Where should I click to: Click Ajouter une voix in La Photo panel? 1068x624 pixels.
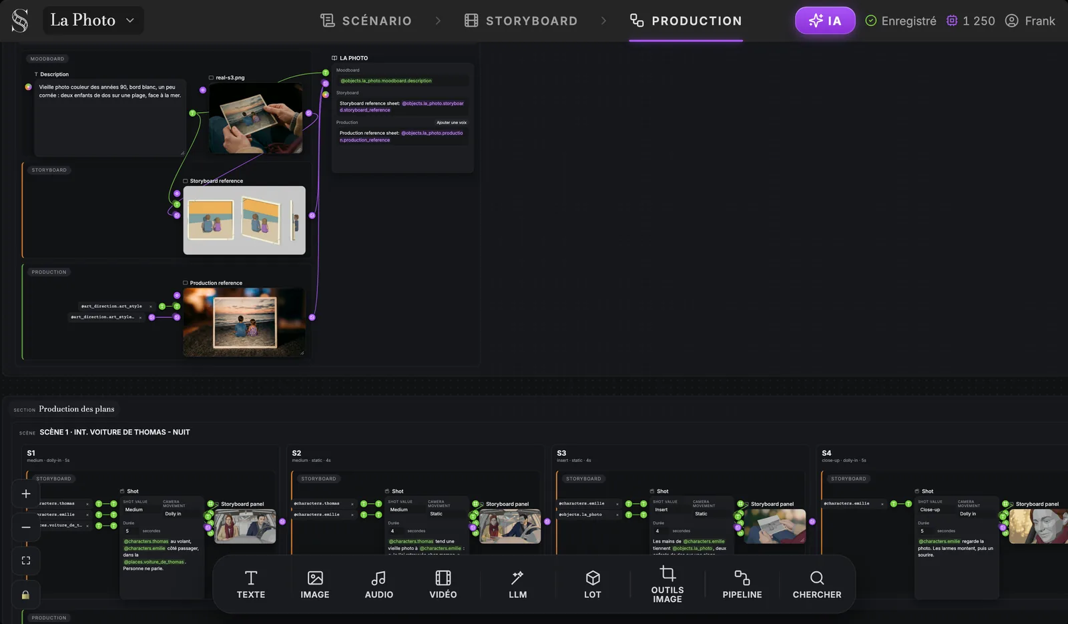coord(452,123)
